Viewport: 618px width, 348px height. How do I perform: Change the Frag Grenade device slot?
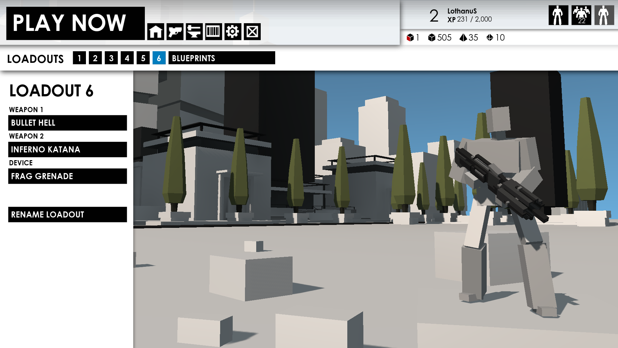coord(67,176)
